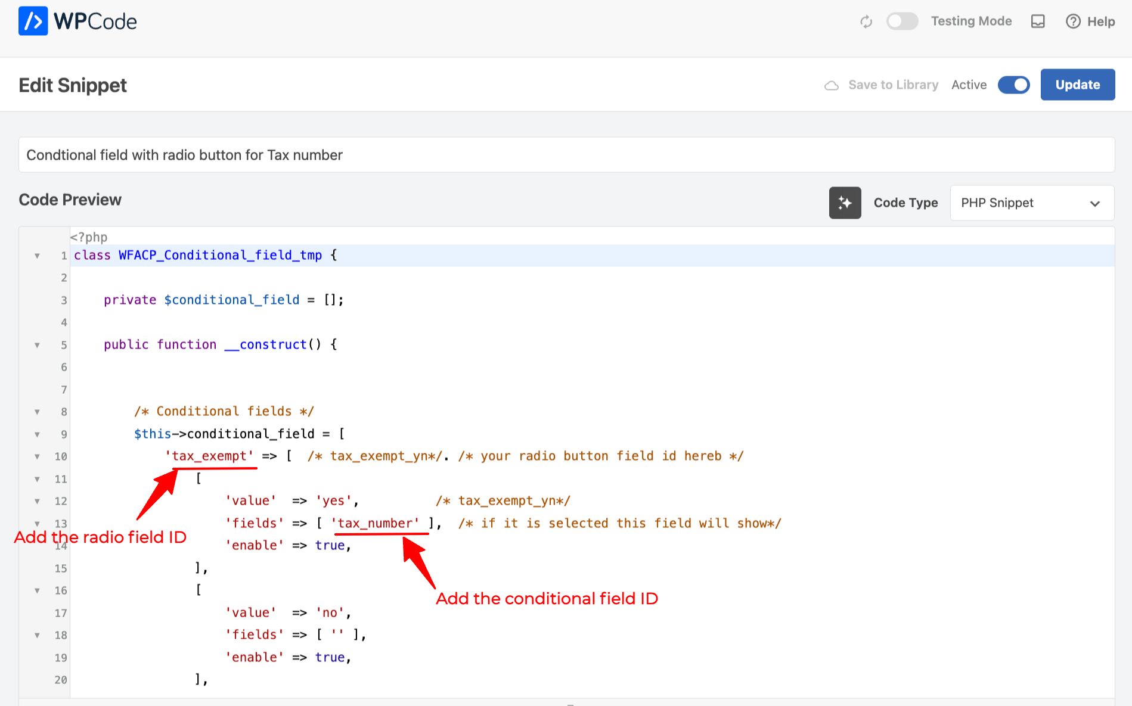Place cursor on the 'tax_number' string in code
1132x706 pixels.
[375, 523]
